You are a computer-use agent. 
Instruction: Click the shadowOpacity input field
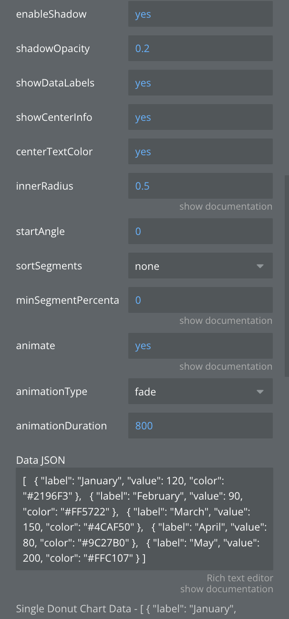pyautogui.click(x=200, y=49)
